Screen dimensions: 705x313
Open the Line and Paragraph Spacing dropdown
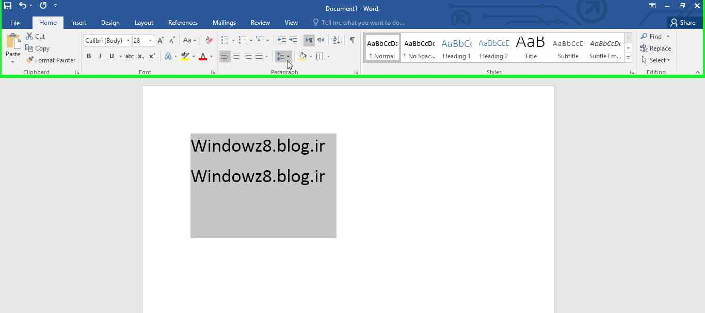(x=283, y=56)
